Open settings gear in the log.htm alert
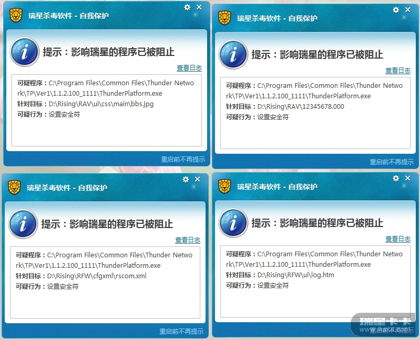Screen dimensions: 420x340 point(396,178)
